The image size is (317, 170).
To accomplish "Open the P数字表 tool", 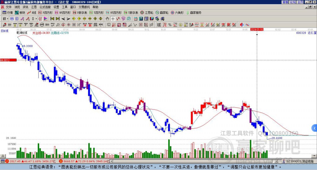I will (x=80, y=12).
